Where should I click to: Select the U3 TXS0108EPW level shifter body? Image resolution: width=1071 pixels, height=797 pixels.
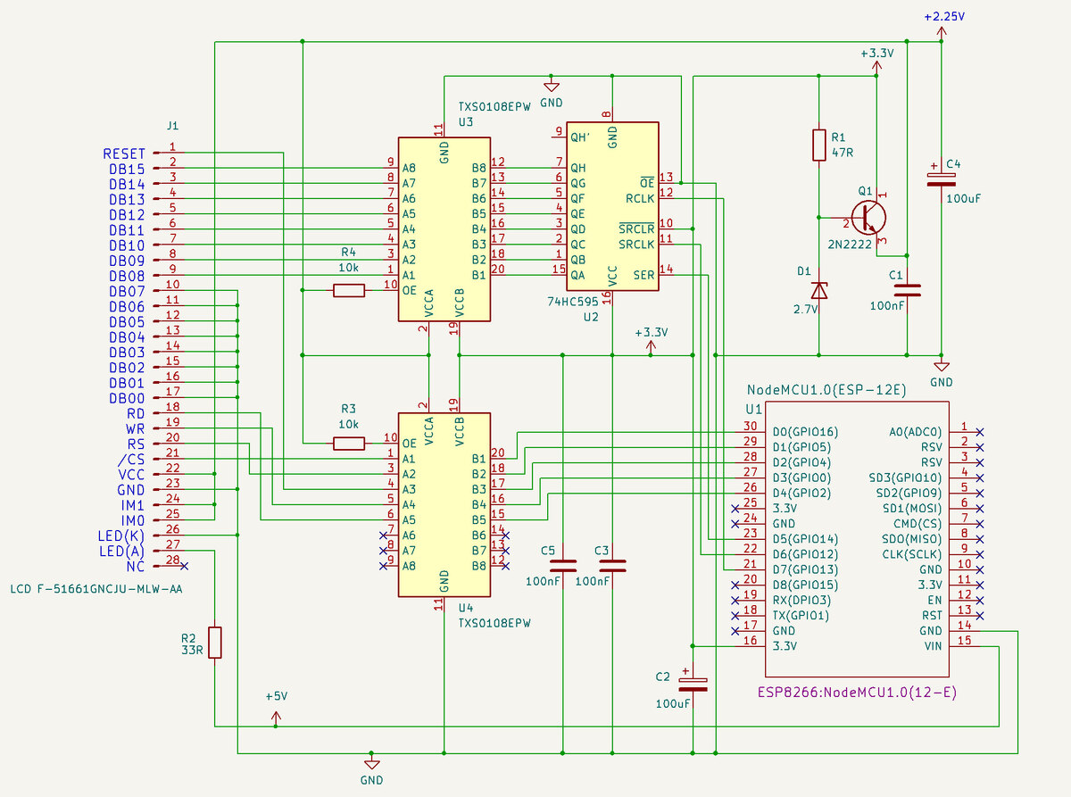coord(444,228)
